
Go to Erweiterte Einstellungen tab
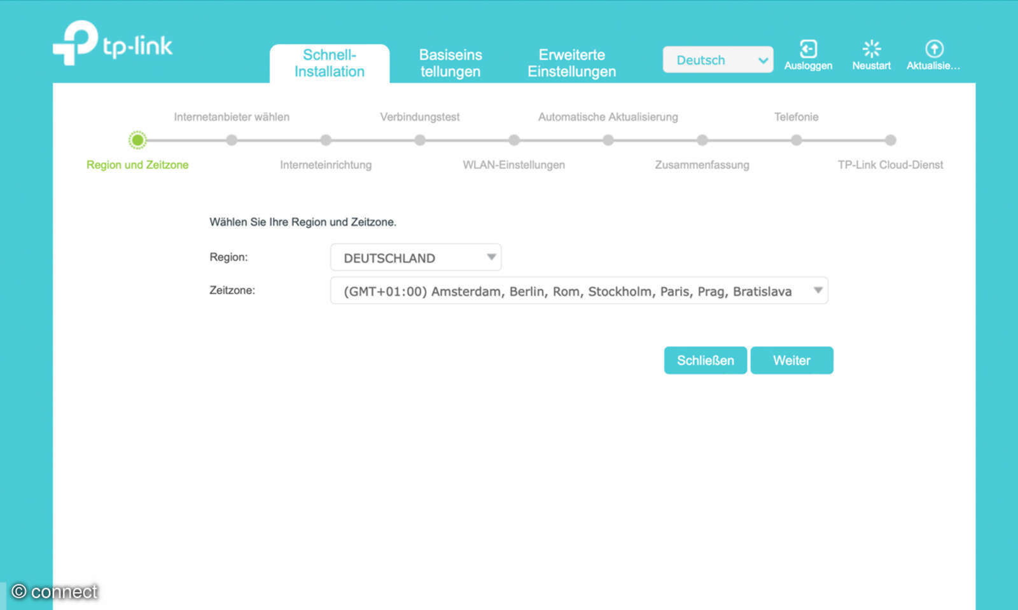coord(571,63)
